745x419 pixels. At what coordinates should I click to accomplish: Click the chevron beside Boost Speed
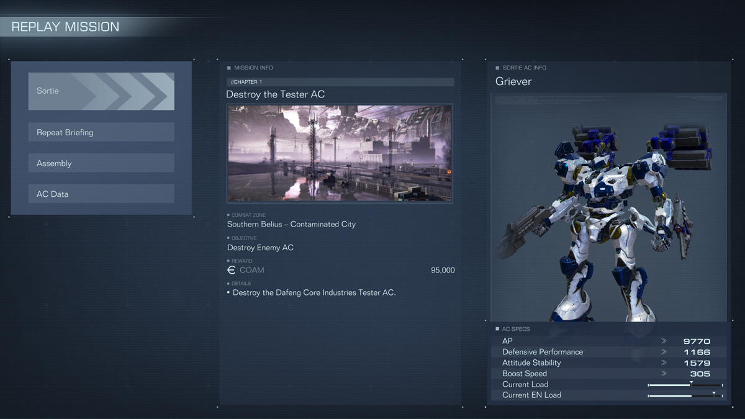click(x=664, y=374)
